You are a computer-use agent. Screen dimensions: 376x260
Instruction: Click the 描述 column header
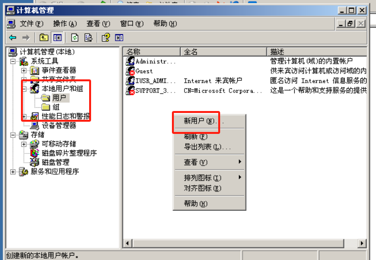(x=317, y=52)
